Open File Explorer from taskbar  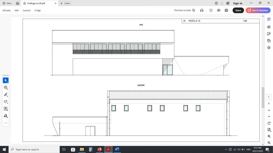[82, 149]
